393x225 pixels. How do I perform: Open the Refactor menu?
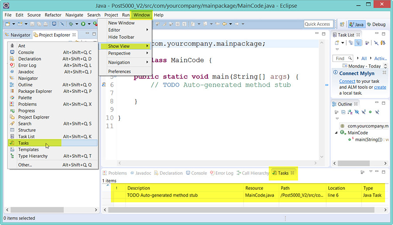pos(53,15)
